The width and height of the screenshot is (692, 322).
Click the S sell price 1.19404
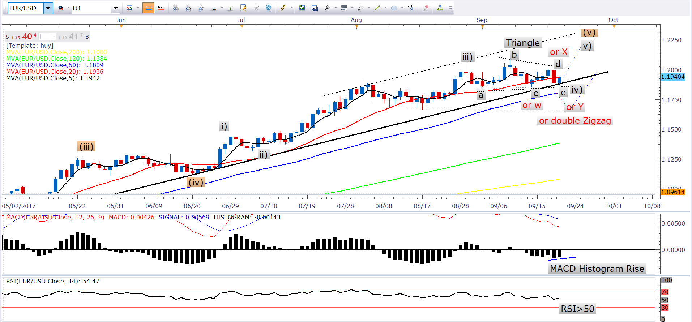pos(22,37)
